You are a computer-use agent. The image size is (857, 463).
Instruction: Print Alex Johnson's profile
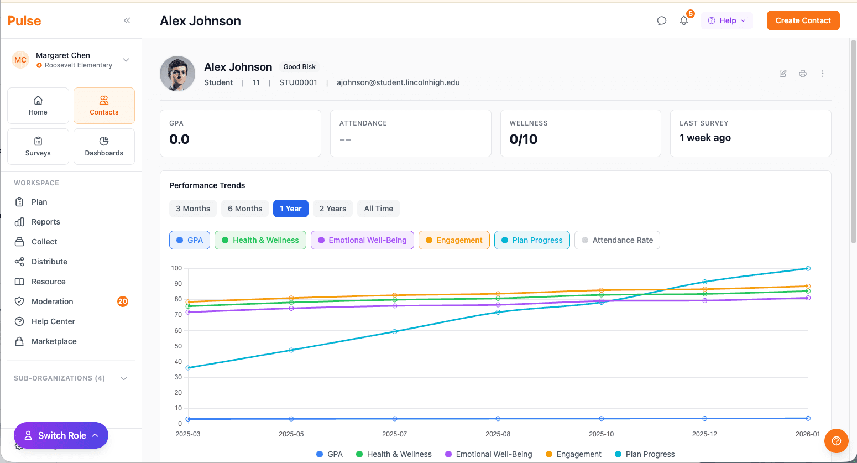[x=803, y=73]
